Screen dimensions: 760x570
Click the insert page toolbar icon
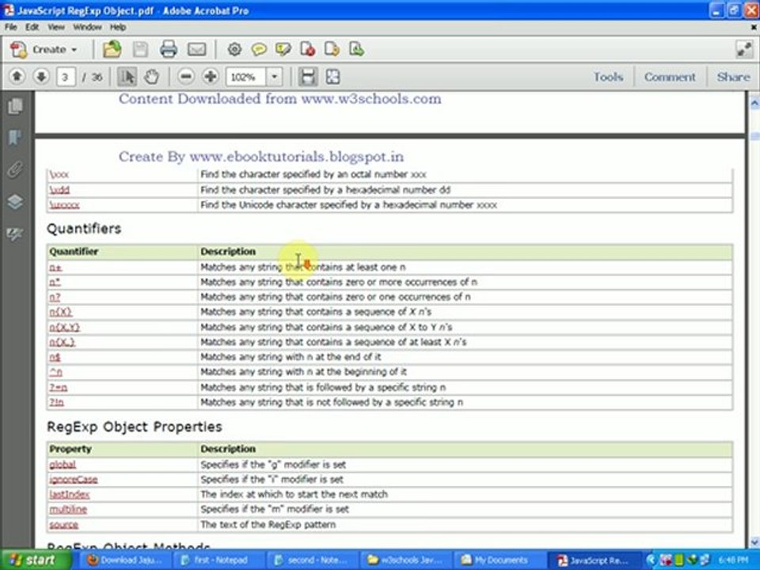[357, 49]
